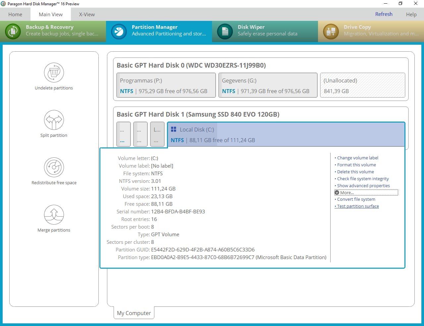
Task: Minimize the Paragon Hard Disk Manager window
Action: pos(386,4)
